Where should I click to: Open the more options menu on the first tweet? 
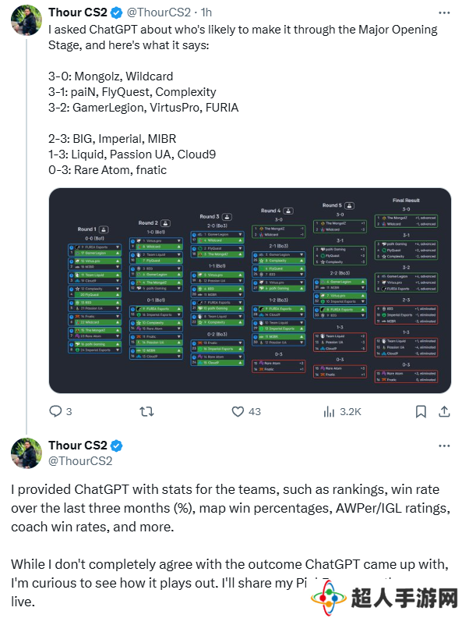(x=444, y=13)
